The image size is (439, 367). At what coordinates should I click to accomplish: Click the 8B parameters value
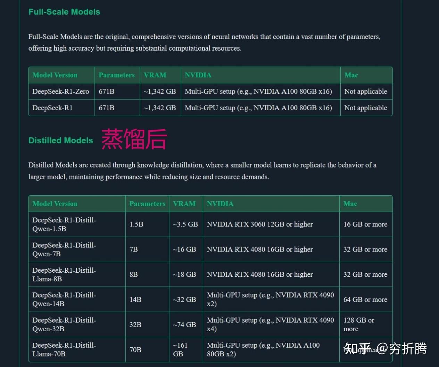click(134, 274)
